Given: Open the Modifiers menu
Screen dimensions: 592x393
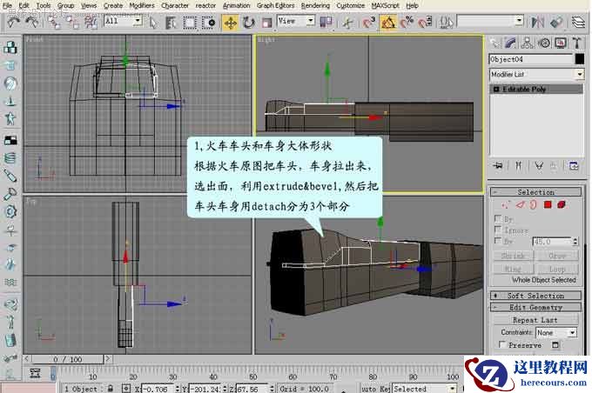Looking at the screenshot, I should [x=142, y=6].
